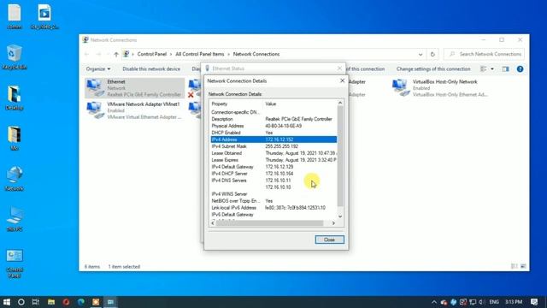Open the Recycle Bin desktop icon
The height and width of the screenshot is (308, 547).
click(x=14, y=57)
